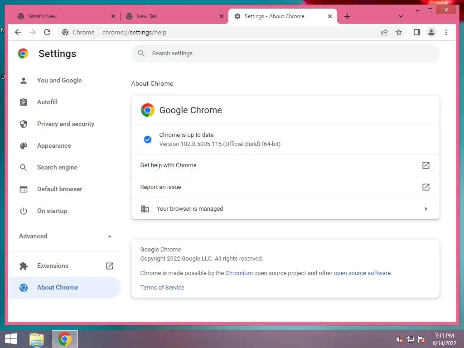Close the New Tab tab
The width and height of the screenshot is (464, 348).
(x=221, y=16)
